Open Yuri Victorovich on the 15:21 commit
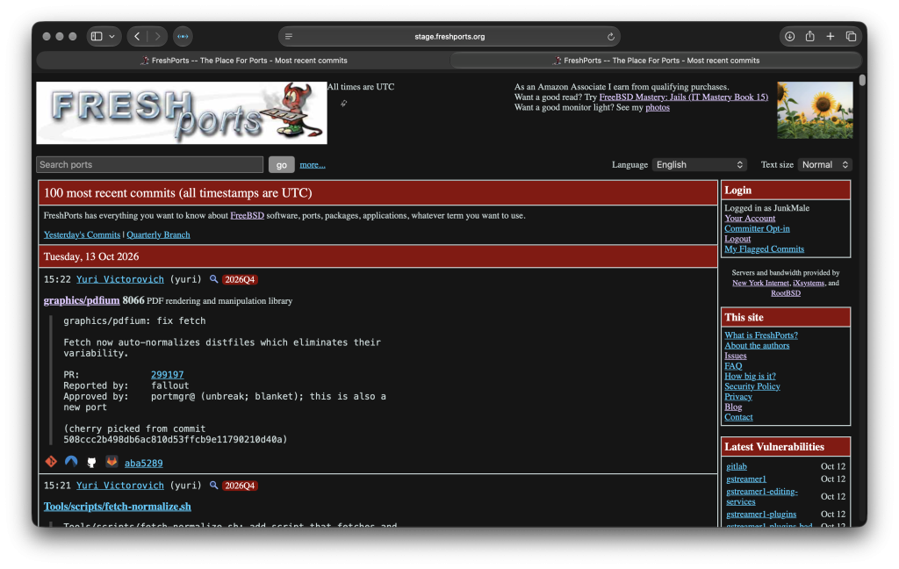 click(x=119, y=486)
